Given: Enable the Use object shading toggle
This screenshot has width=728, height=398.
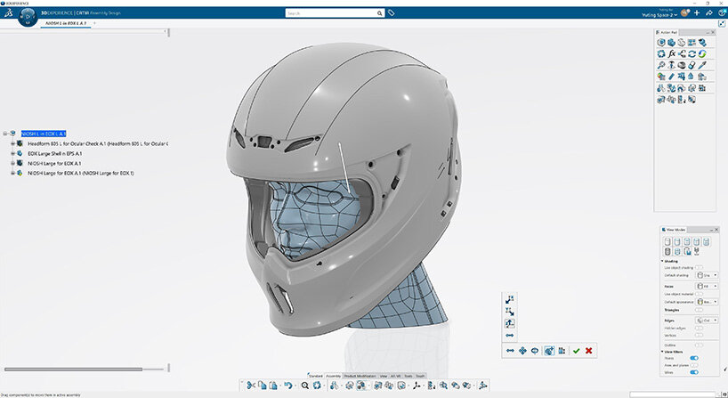Looking at the screenshot, I should click(x=699, y=267).
